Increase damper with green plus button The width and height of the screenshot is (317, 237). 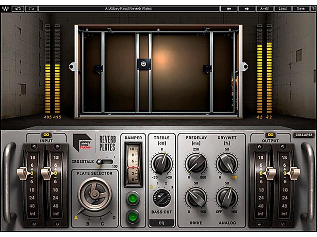coord(133,198)
